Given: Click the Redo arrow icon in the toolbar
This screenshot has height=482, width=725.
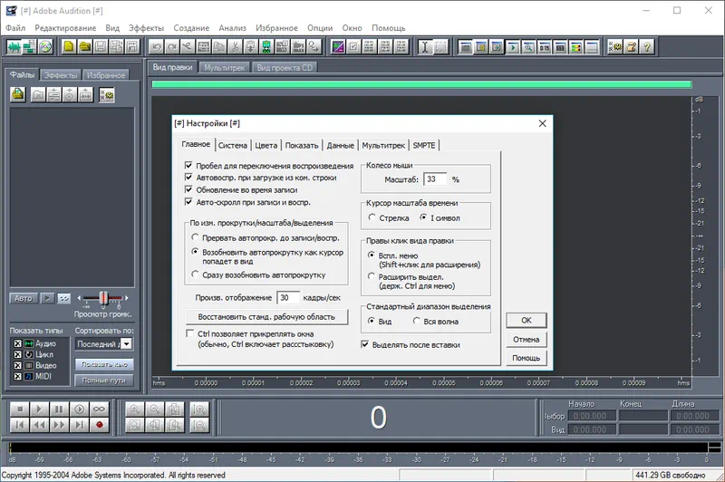Looking at the screenshot, I should click(172, 47).
